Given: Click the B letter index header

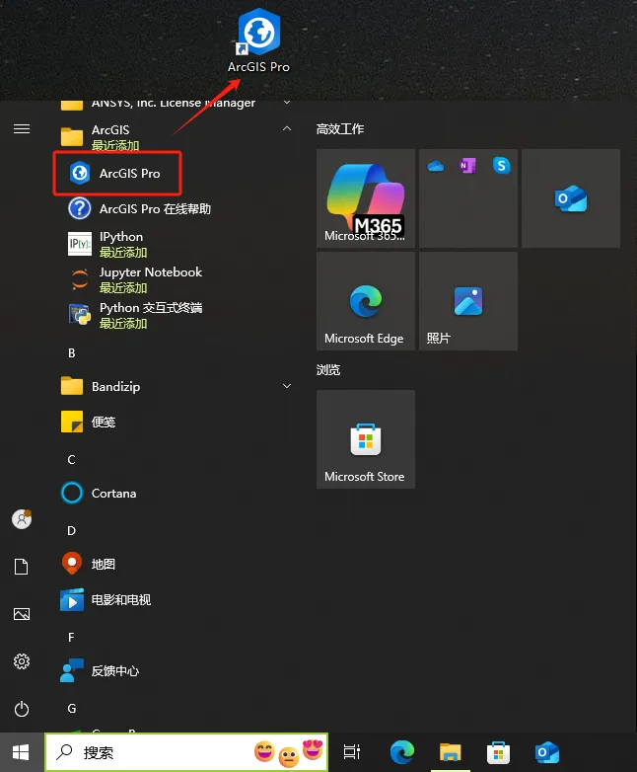Looking at the screenshot, I should pos(72,353).
